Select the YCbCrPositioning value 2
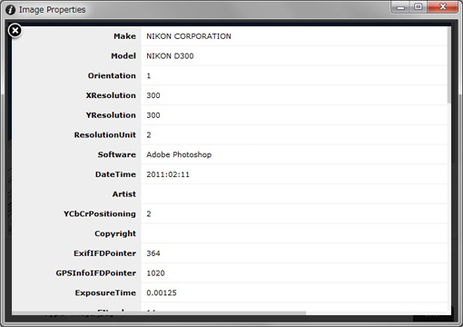The width and height of the screenshot is (463, 327). click(x=149, y=214)
